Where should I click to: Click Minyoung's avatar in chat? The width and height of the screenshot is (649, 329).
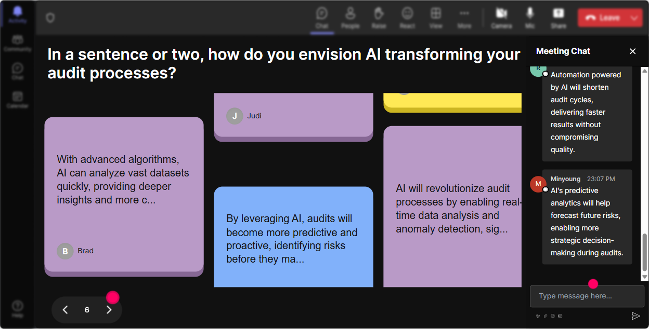tap(538, 184)
